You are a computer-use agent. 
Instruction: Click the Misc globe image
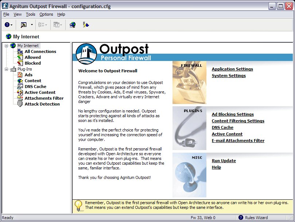[x=189, y=175]
